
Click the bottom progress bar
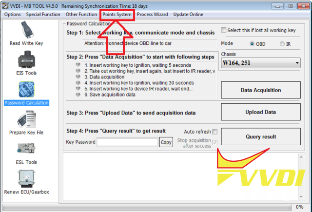click(x=147, y=208)
